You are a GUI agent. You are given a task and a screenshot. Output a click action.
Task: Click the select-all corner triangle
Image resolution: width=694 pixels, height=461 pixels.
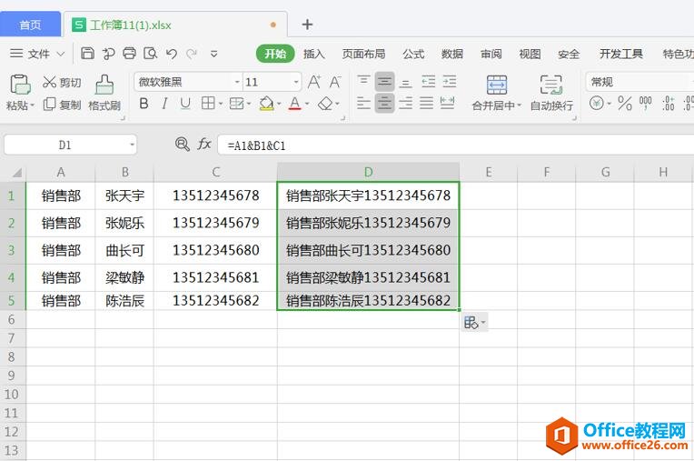click(x=16, y=172)
